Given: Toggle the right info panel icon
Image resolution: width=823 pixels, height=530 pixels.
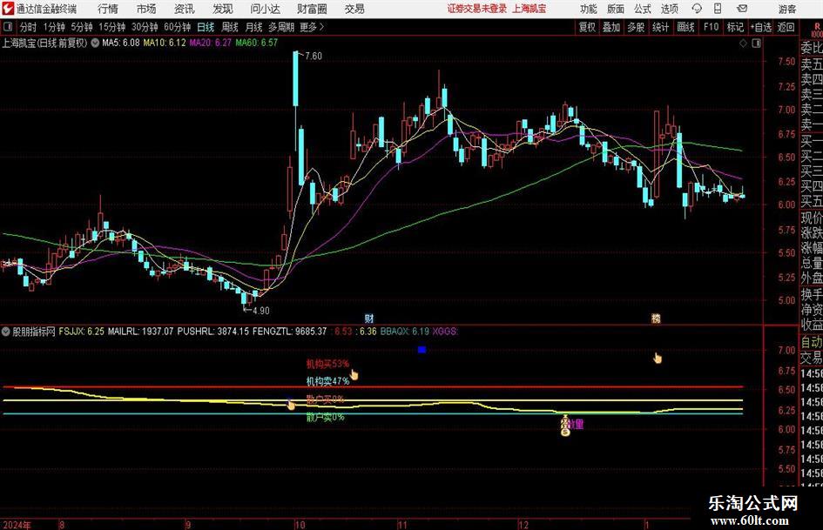Looking at the screenshot, I should coord(756,43).
